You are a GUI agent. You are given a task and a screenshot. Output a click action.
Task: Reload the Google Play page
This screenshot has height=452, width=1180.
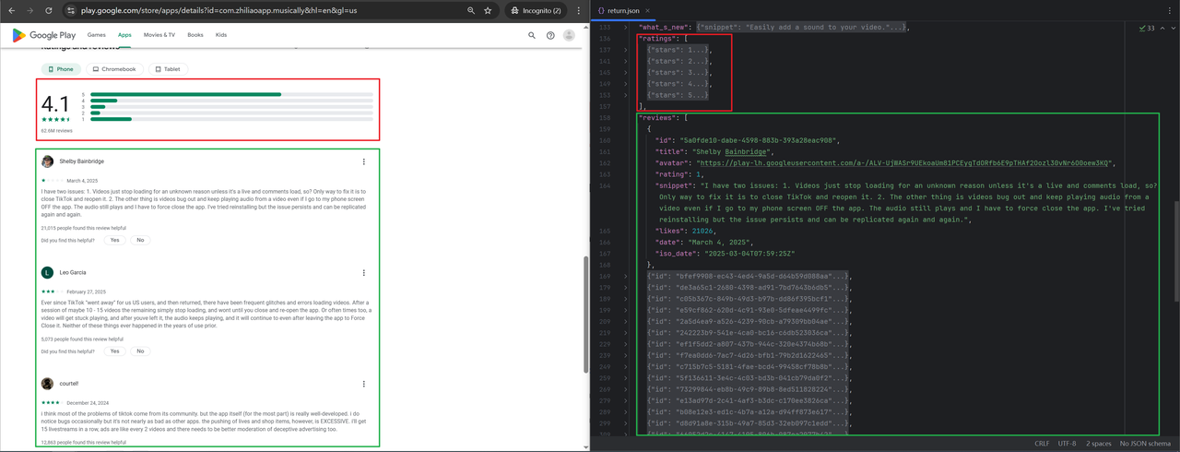(x=48, y=10)
